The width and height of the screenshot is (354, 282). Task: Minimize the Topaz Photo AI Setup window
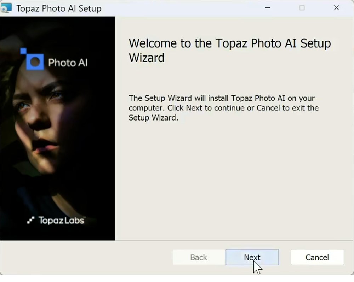pyautogui.click(x=268, y=8)
